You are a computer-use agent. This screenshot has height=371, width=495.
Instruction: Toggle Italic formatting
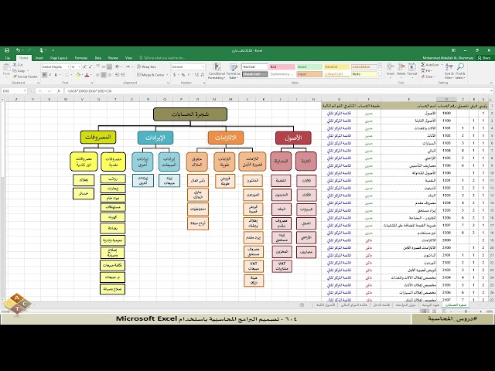coord(49,75)
